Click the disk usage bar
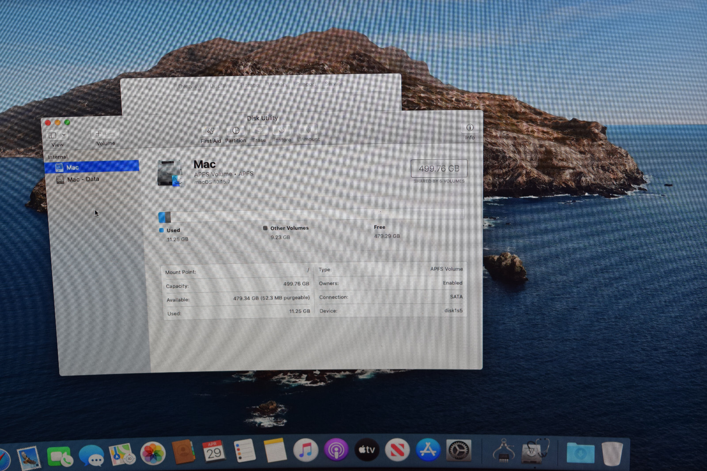Viewport: 707px width, 471px height. (x=312, y=215)
